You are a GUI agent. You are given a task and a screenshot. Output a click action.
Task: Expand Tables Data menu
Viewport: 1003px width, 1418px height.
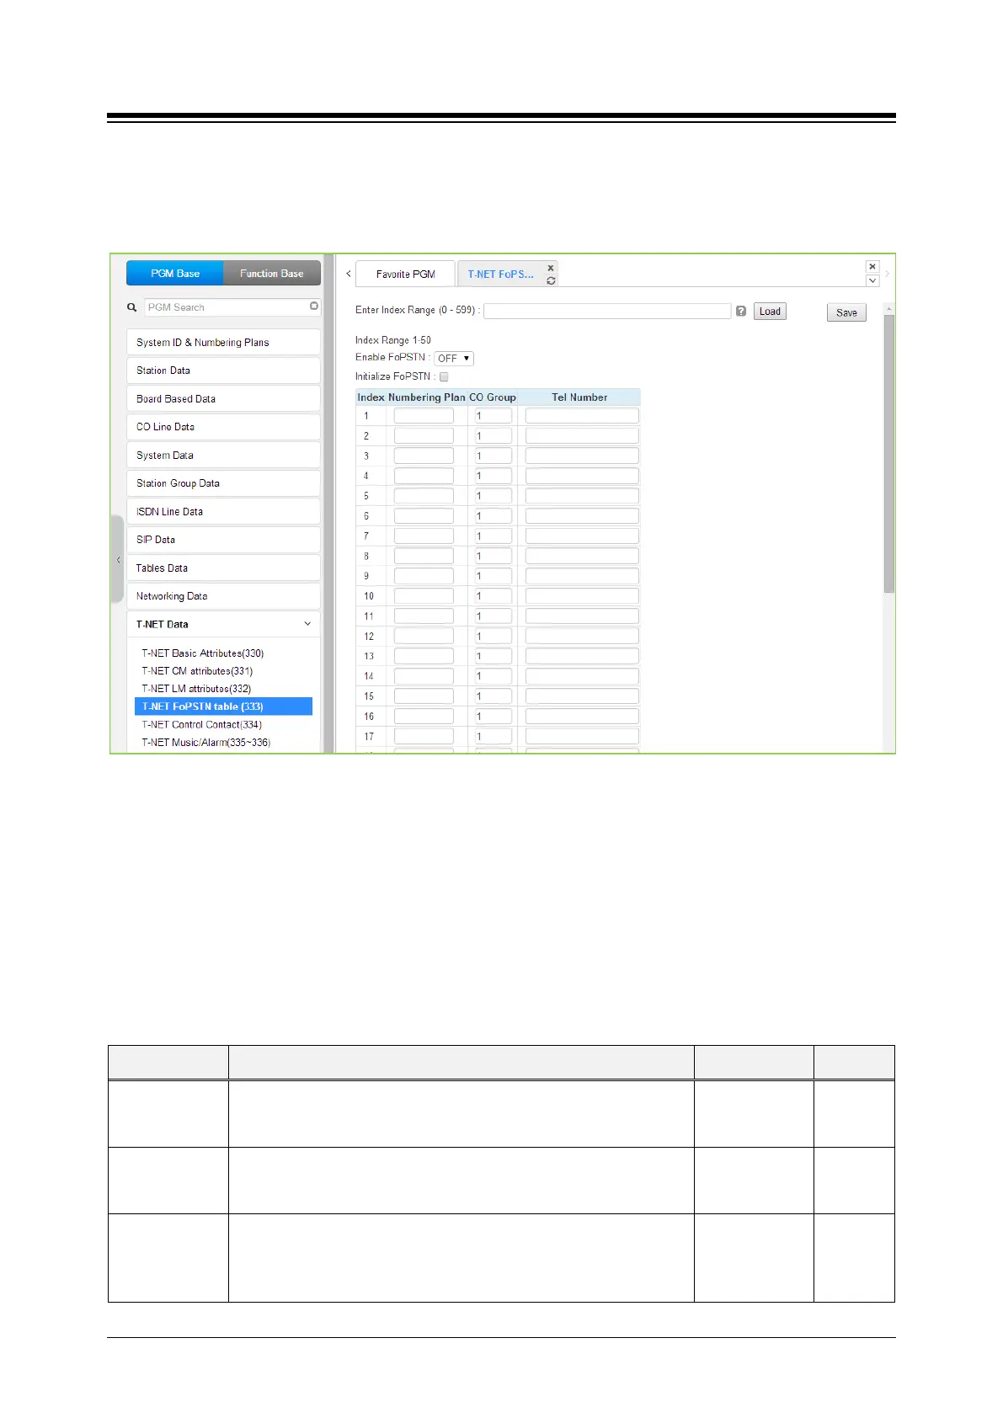(223, 568)
